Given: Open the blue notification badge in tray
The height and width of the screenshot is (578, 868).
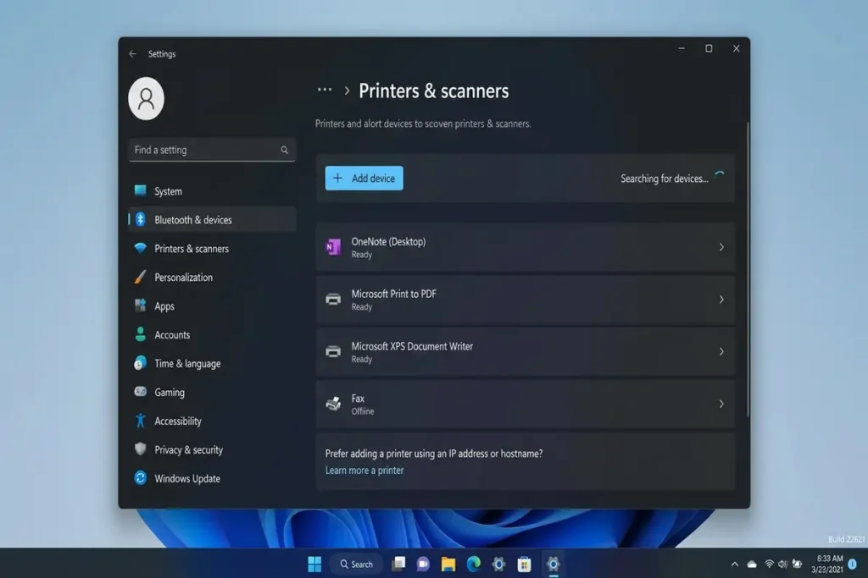Looking at the screenshot, I should tap(853, 564).
